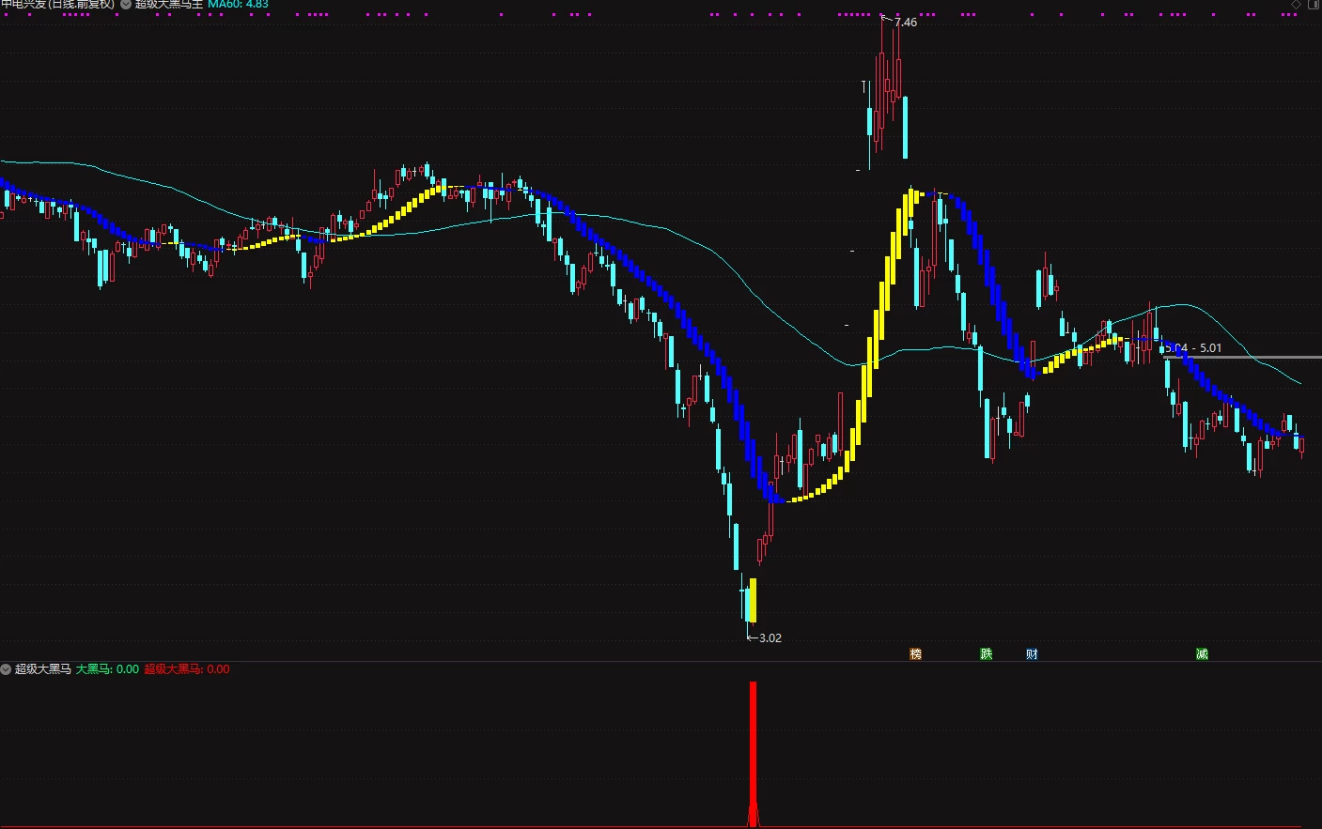Click the diamond icon at top right
This screenshot has width=1322, height=829.
(1297, 5)
